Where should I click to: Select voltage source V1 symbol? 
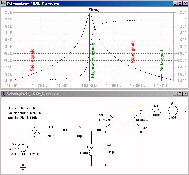[173, 111]
